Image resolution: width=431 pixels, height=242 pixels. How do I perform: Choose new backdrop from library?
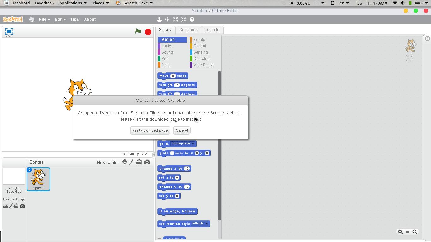pyautogui.click(x=5, y=206)
